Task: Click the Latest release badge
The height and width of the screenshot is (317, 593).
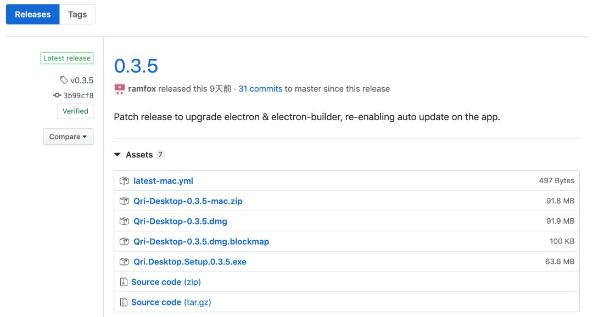Action: [67, 58]
